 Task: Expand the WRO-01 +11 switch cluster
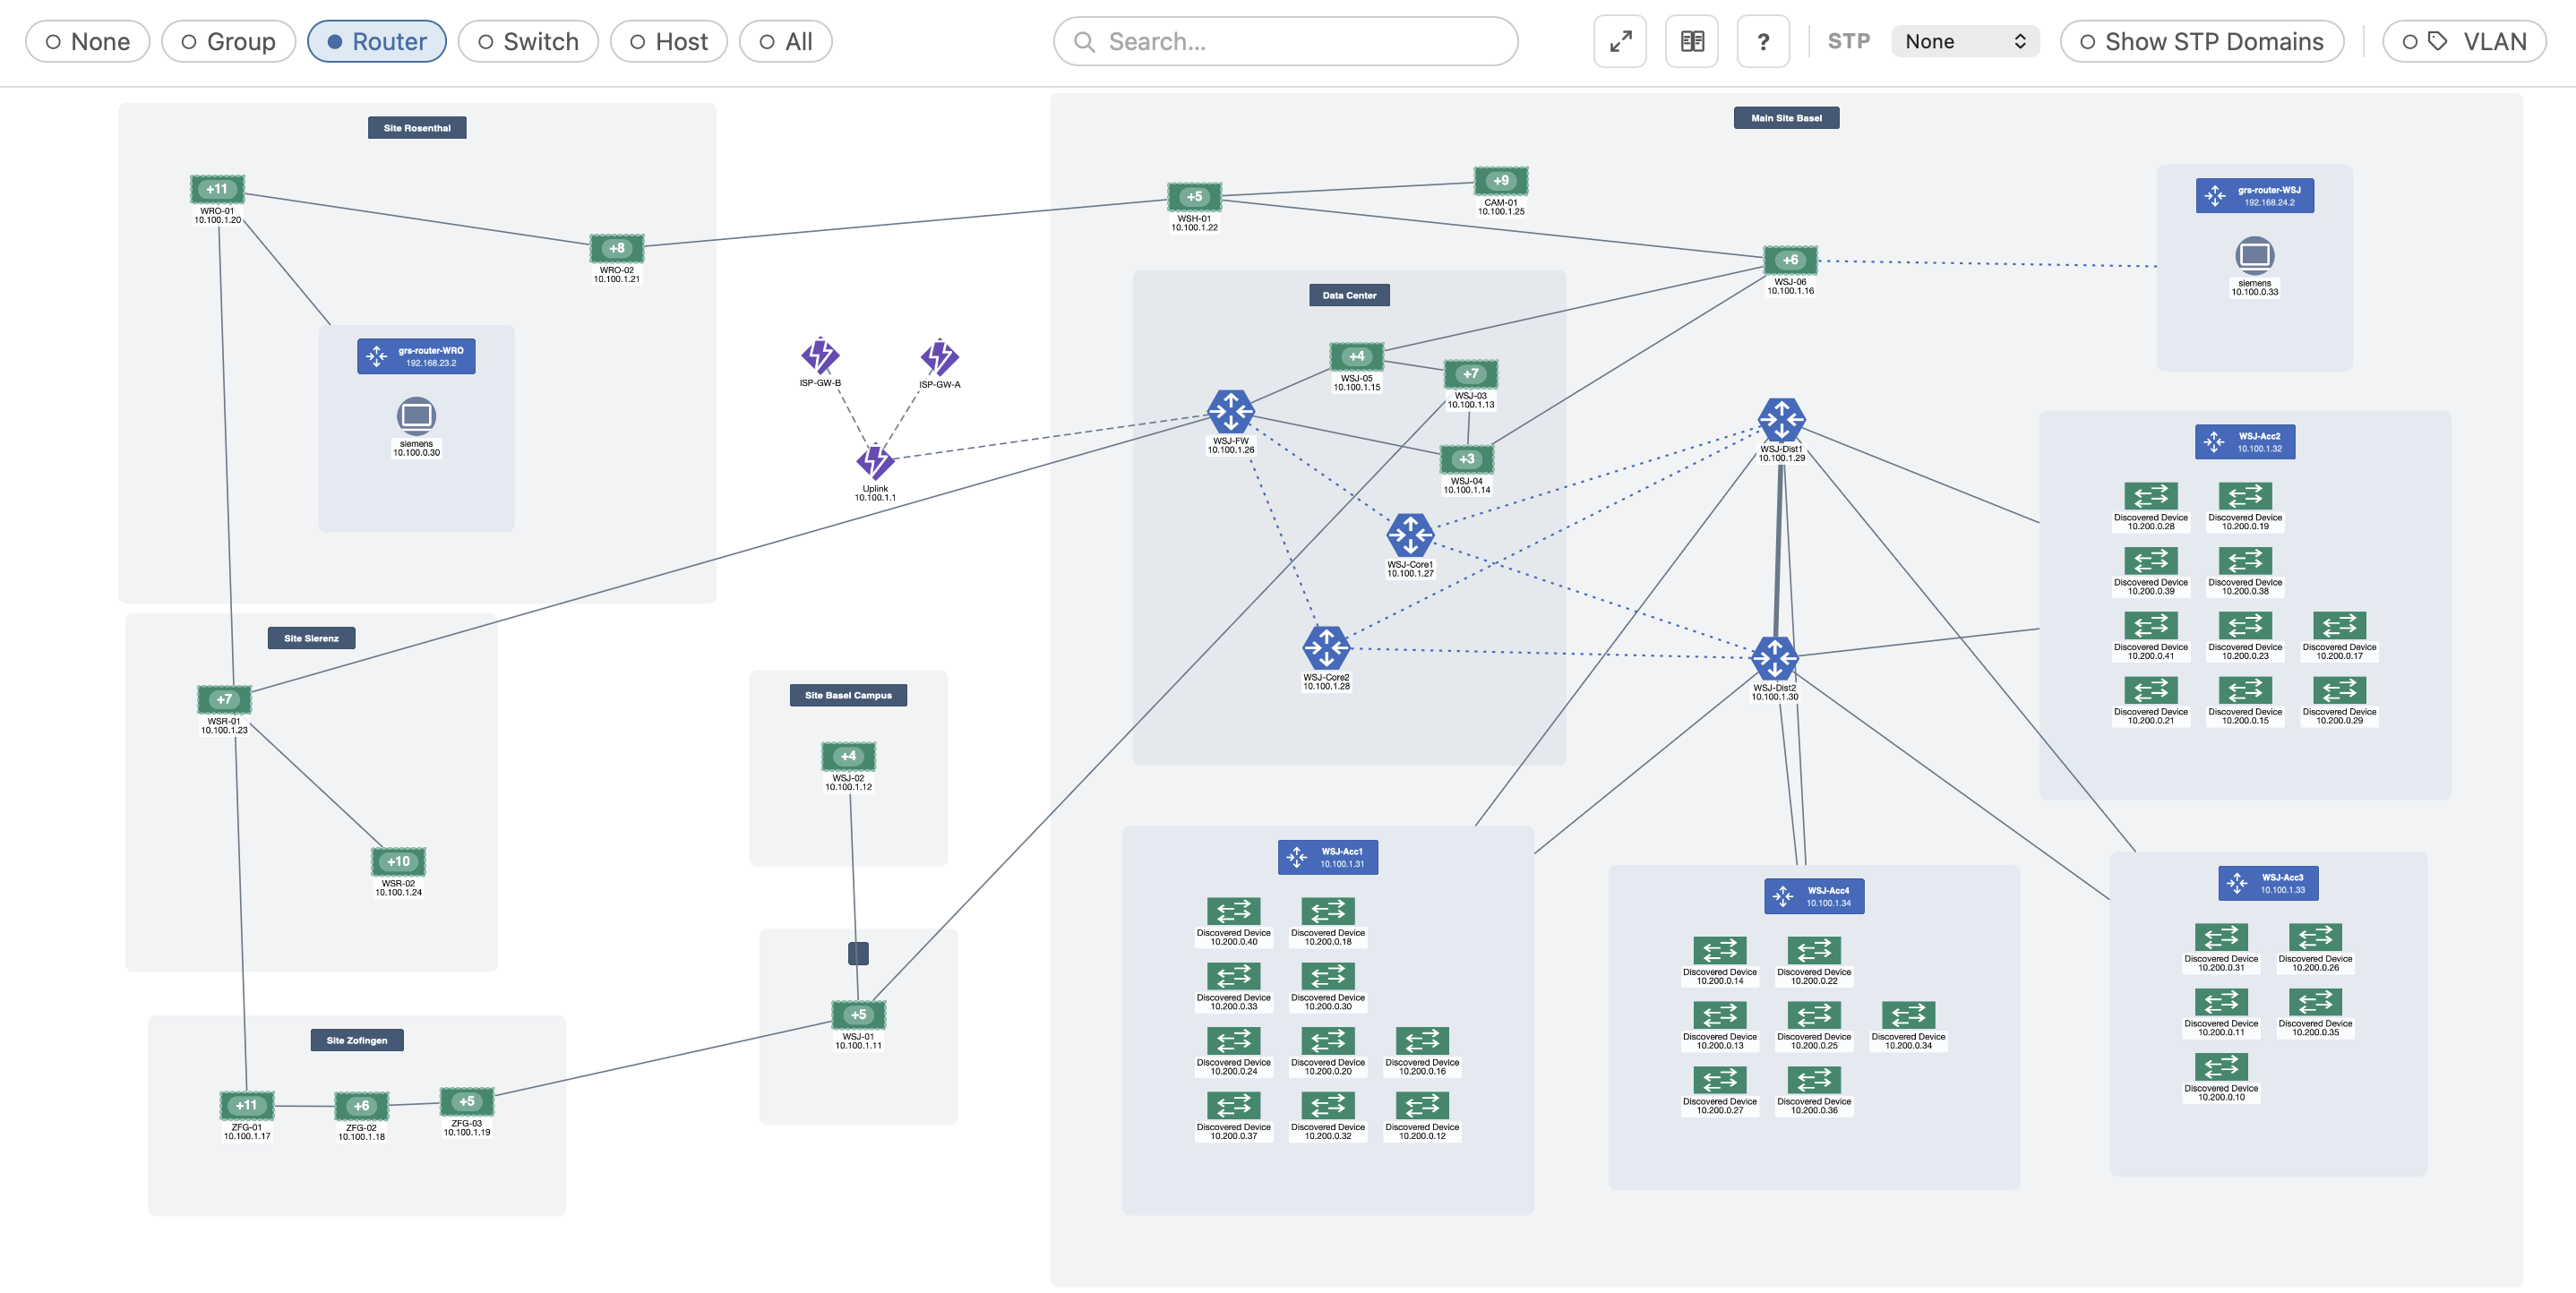point(217,189)
